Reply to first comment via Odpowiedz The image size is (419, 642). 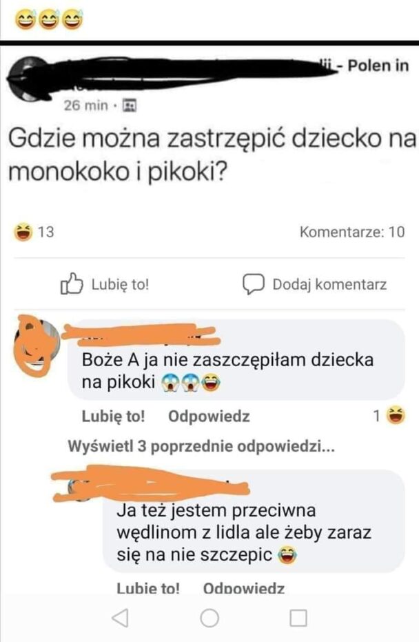click(x=209, y=416)
